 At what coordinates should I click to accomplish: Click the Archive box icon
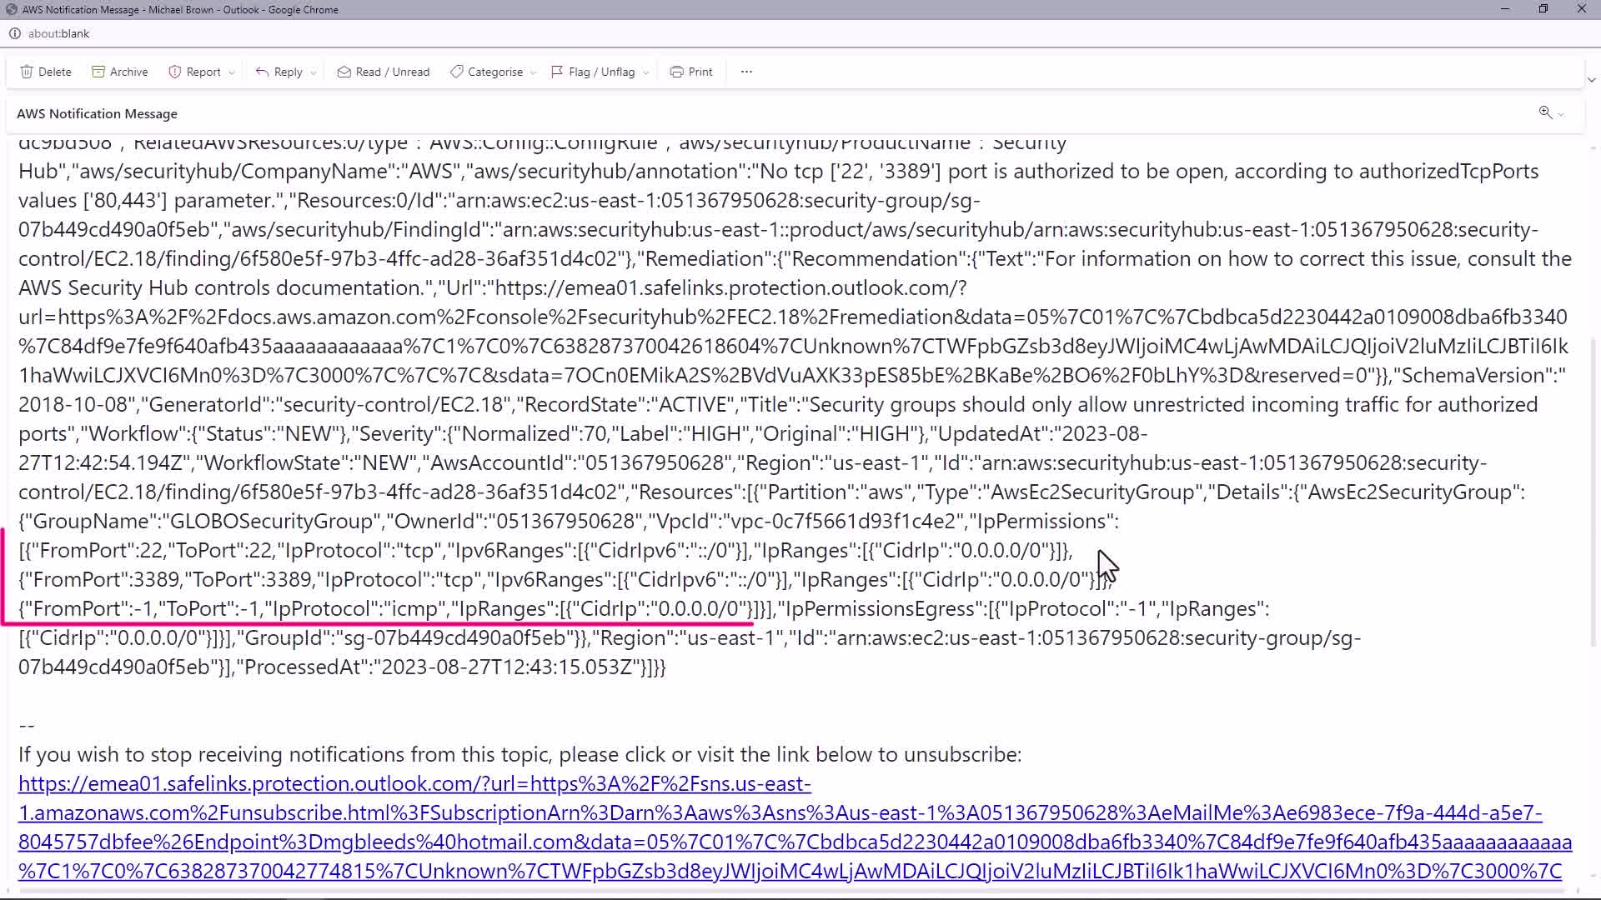(x=98, y=72)
